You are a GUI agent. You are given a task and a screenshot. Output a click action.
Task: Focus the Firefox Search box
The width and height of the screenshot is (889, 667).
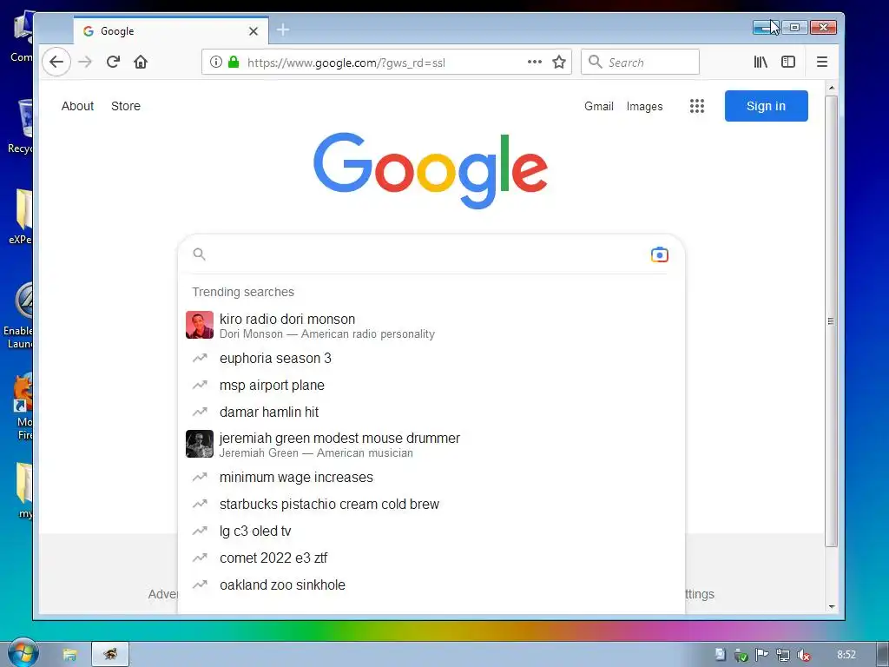[640, 62]
